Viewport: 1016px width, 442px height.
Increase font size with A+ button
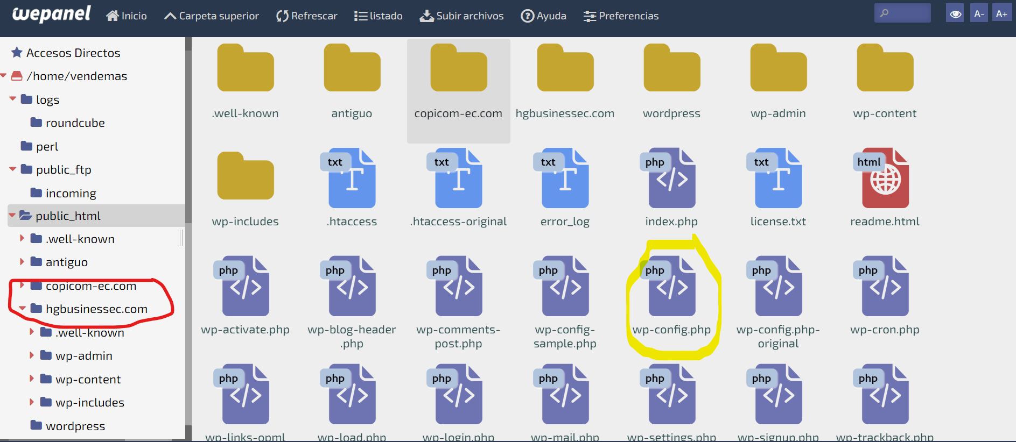pos(1001,13)
